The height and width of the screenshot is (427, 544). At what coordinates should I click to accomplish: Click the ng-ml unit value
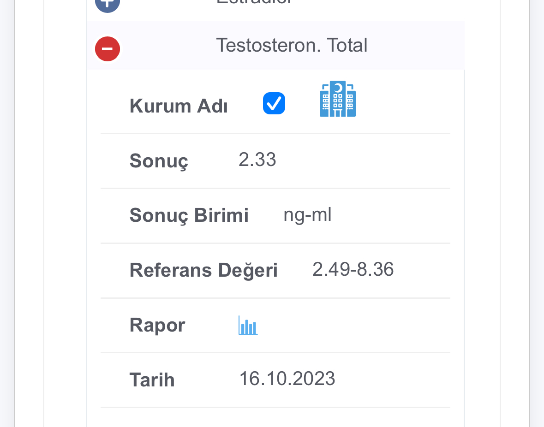307,215
